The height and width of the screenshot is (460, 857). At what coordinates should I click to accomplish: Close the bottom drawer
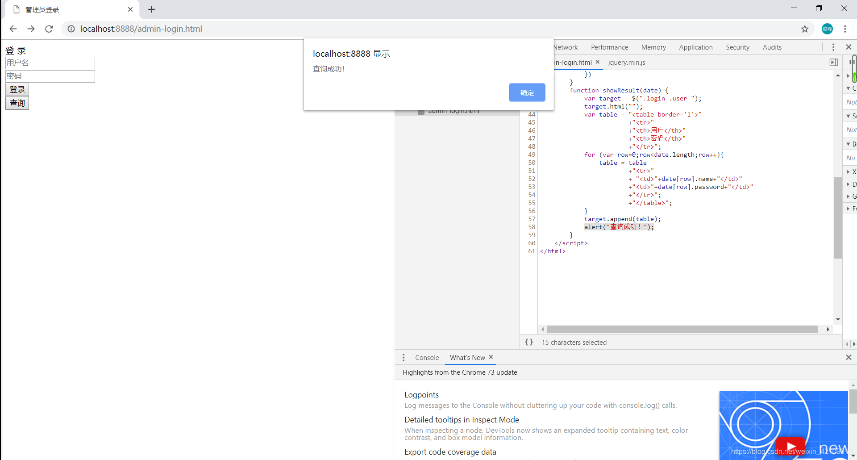pos(849,357)
